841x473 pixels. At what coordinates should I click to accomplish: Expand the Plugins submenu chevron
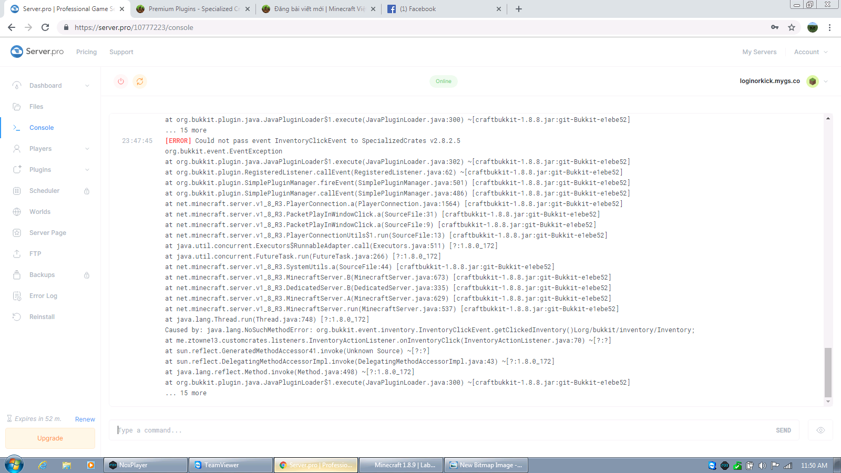point(87,170)
